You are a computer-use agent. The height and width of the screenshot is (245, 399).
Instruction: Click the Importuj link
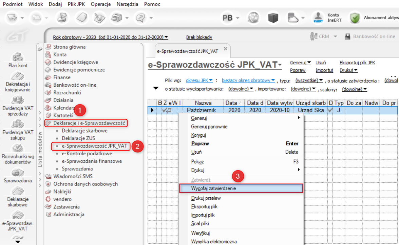point(324,70)
